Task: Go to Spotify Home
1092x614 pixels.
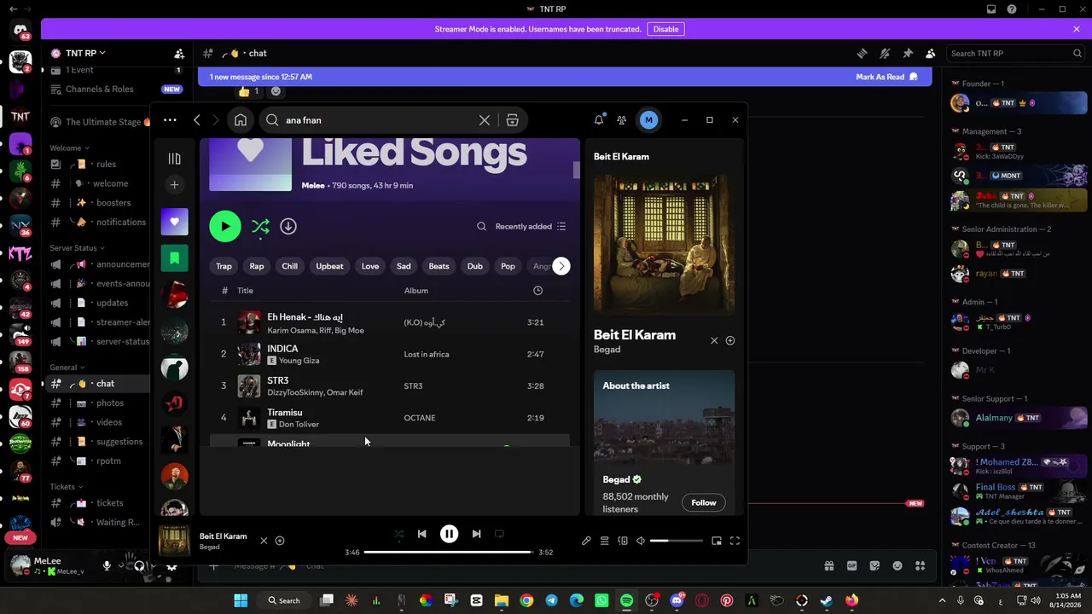Action: click(x=241, y=120)
